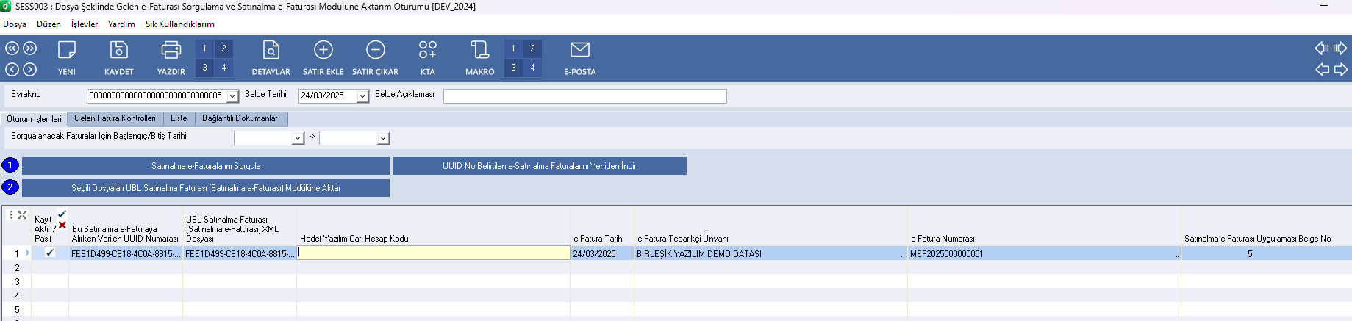Open the Yardım menu
The height and width of the screenshot is (321, 1352).
point(121,24)
